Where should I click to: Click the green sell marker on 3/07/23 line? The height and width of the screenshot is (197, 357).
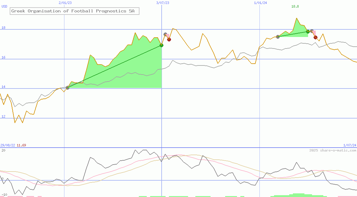(161, 45)
